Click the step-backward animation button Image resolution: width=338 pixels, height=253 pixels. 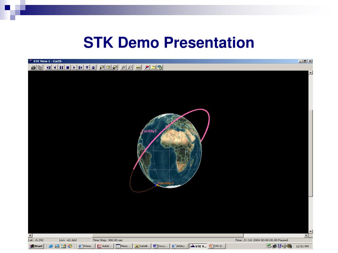coord(49,68)
